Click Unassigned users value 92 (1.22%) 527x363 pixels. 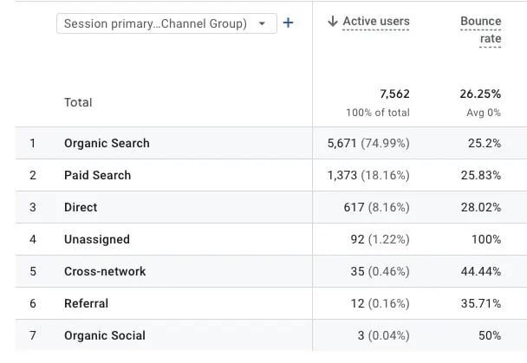click(381, 239)
